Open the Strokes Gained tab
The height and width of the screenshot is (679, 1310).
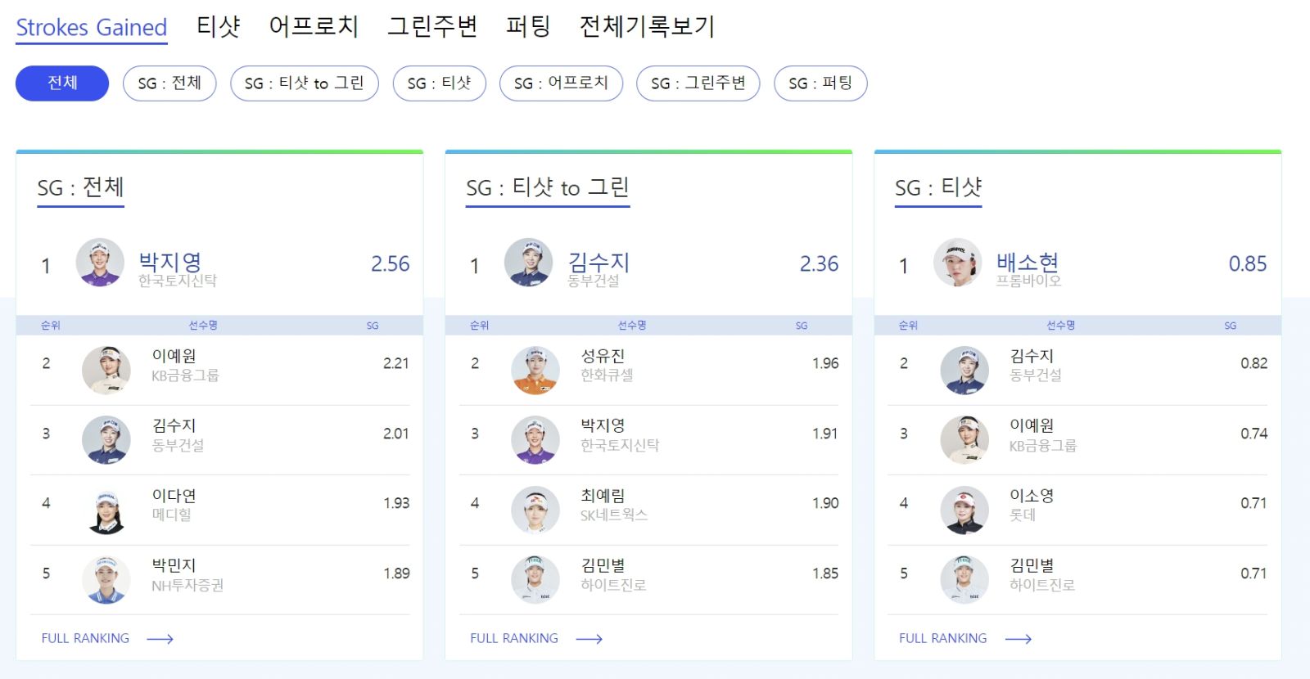coord(92,28)
